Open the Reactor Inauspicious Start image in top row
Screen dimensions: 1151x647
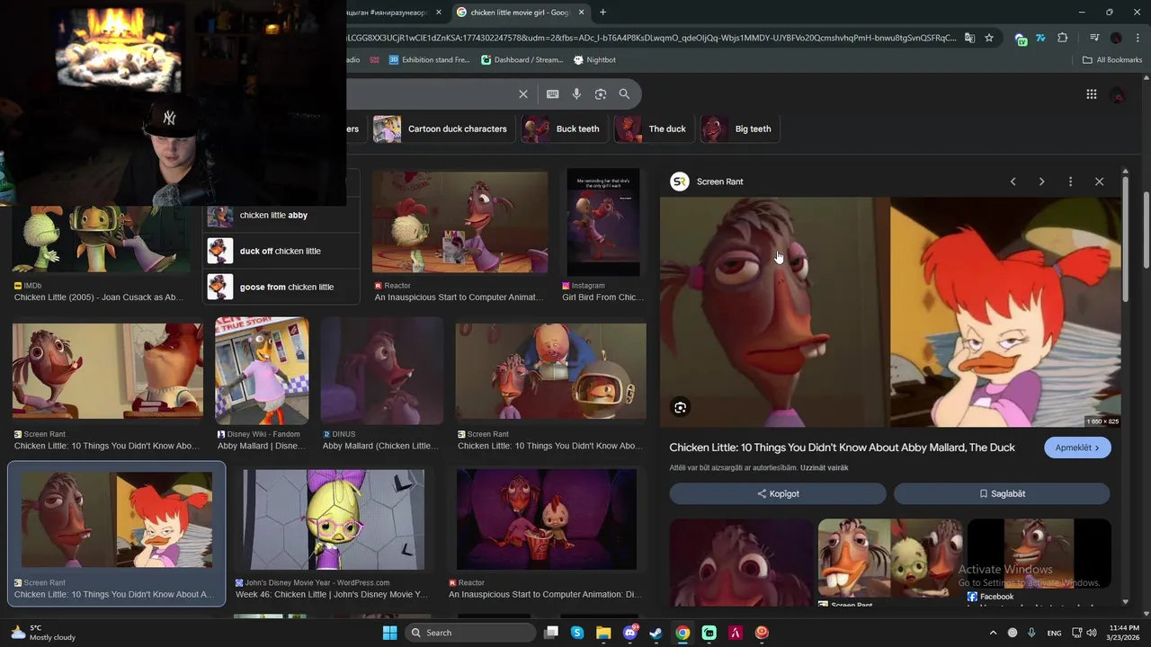[x=460, y=222]
